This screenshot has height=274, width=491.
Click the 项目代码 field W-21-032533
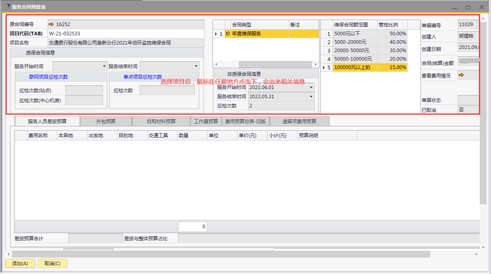[x=125, y=34]
